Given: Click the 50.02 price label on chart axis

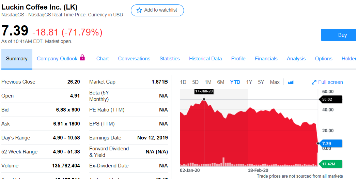Looking at the screenshot, I should click(330, 100).
